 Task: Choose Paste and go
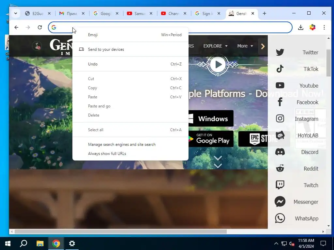130,106
